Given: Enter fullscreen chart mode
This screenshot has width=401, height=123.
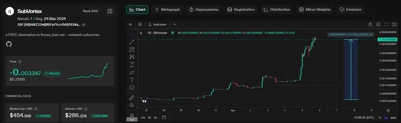Looking at the screenshot, I should point(386,25).
